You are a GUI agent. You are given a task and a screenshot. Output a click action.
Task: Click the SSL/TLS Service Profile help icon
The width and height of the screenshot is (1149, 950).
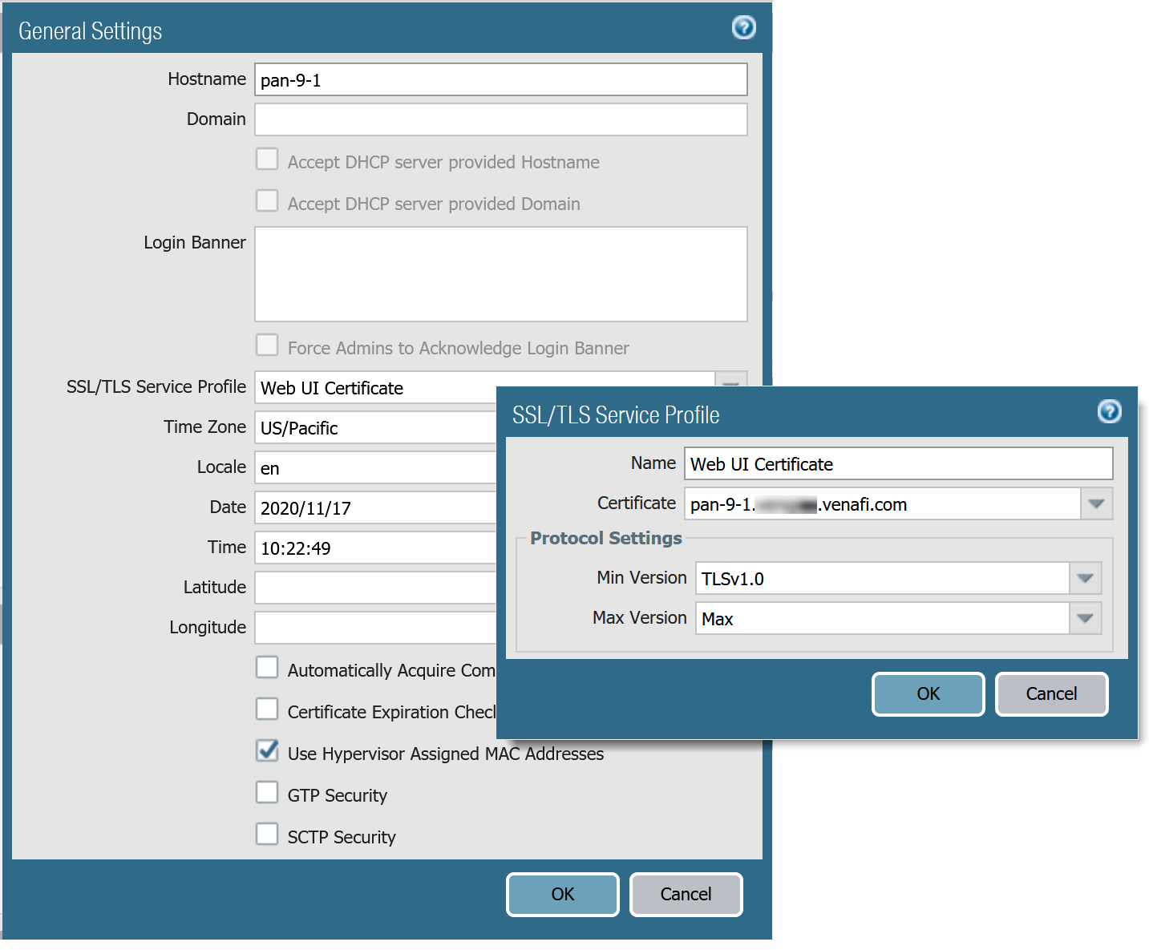pos(1110,412)
